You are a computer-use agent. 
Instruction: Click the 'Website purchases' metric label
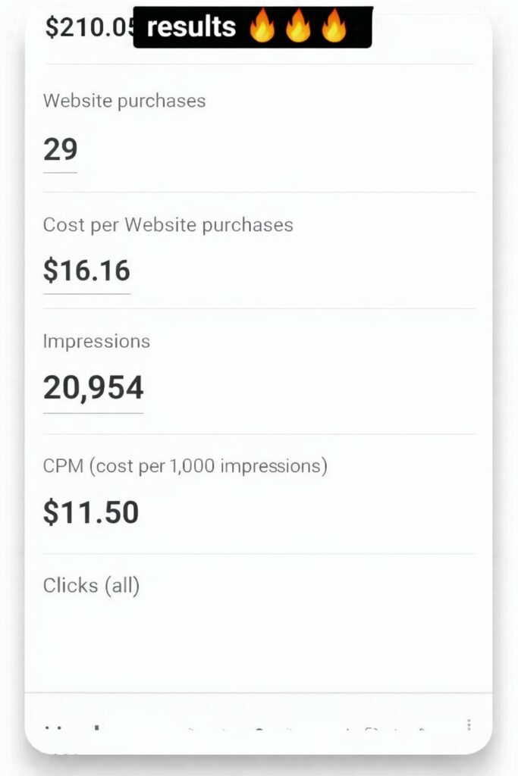[124, 101]
